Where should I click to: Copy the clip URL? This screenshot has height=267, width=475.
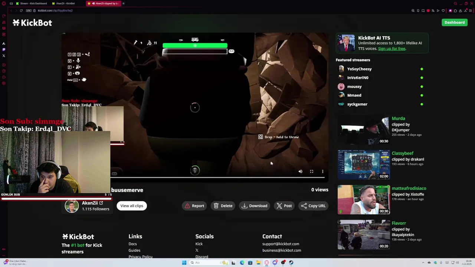coord(313,206)
